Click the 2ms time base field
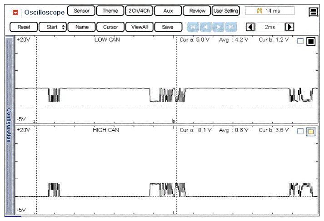324x221 pixels. (269, 27)
